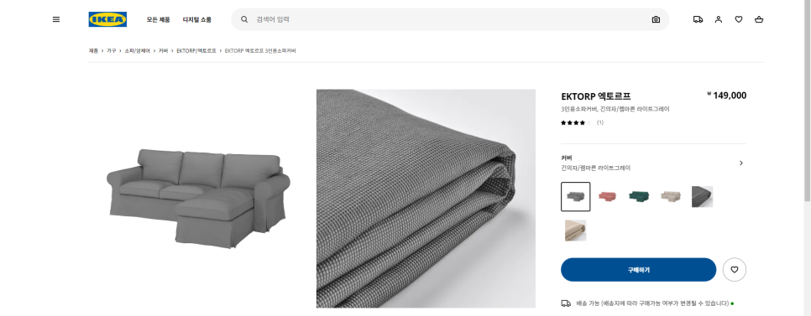
Task: Open the wishlist heart in header
Action: pos(739,19)
